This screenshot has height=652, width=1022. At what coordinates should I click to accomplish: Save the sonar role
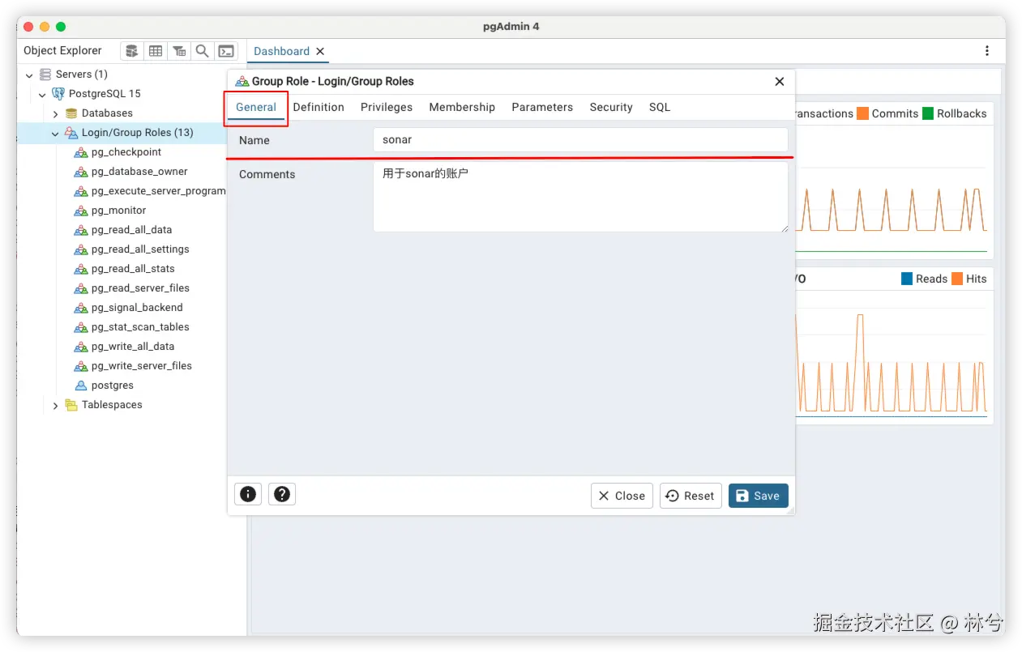[758, 496]
